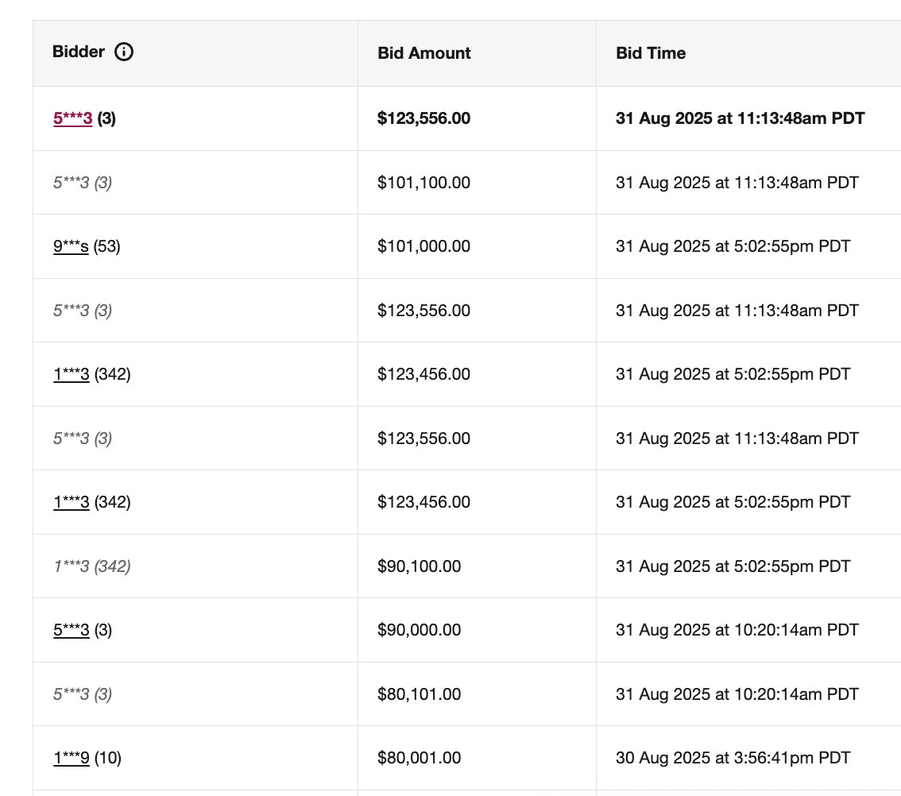Open the 9***s bidder profile link
The height and width of the screenshot is (796, 901).
[x=71, y=246]
